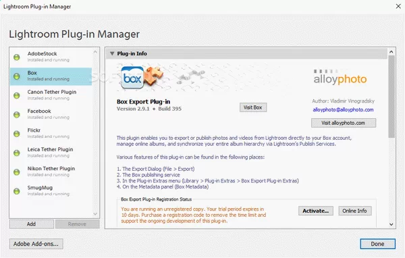Image resolution: width=405 pixels, height=258 pixels.
Task: Select the Box plug-in row
Action: point(51,76)
